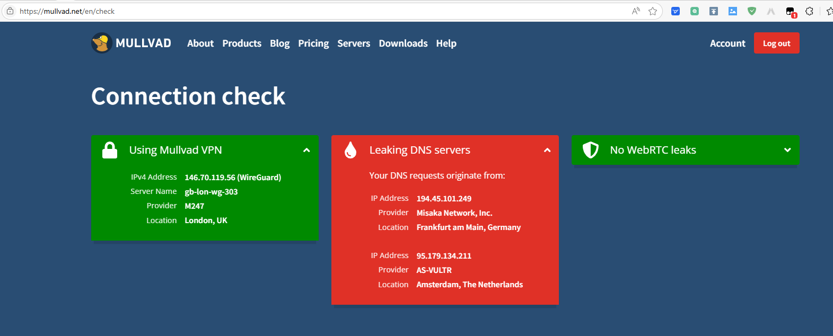833x336 pixels.
Task: Open the About menu item
Action: (200, 43)
